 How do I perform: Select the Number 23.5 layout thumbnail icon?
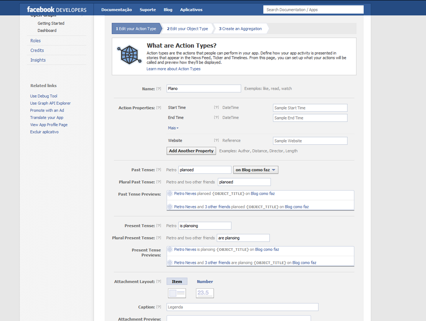point(205,293)
